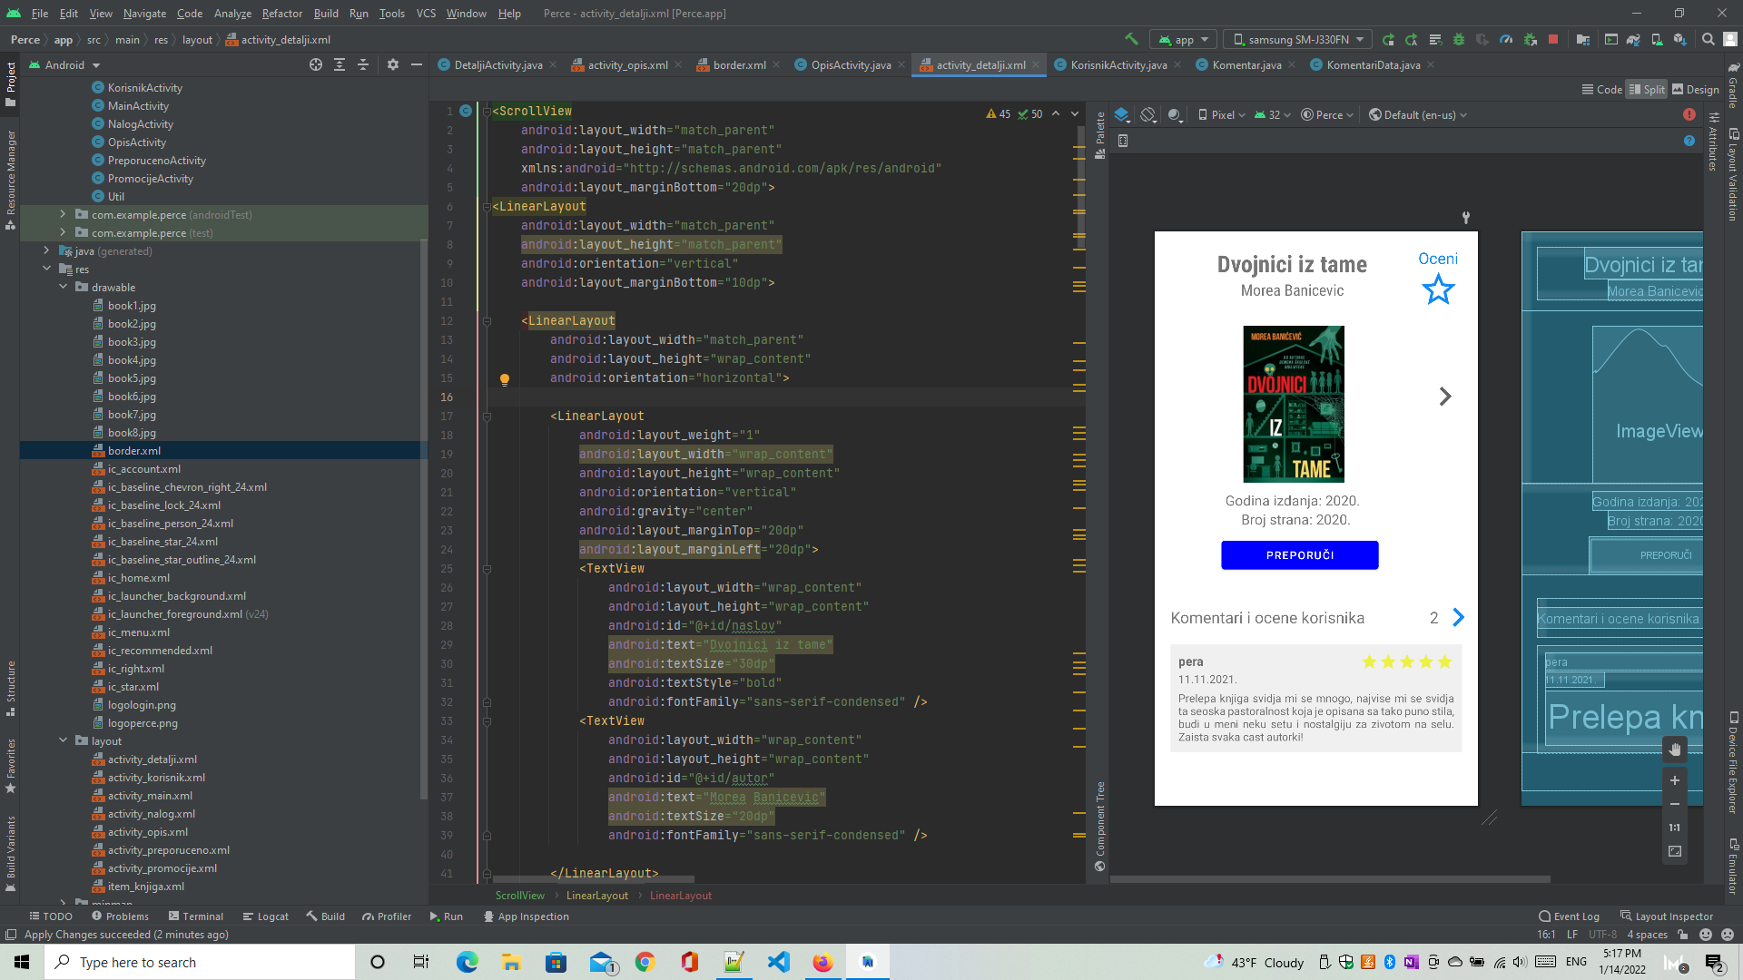Viewport: 1743px width, 980px height.
Task: Set preview zoom to 1:1
Action: 1674,827
